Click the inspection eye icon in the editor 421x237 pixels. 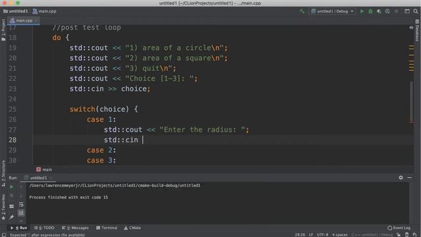coord(411,28)
